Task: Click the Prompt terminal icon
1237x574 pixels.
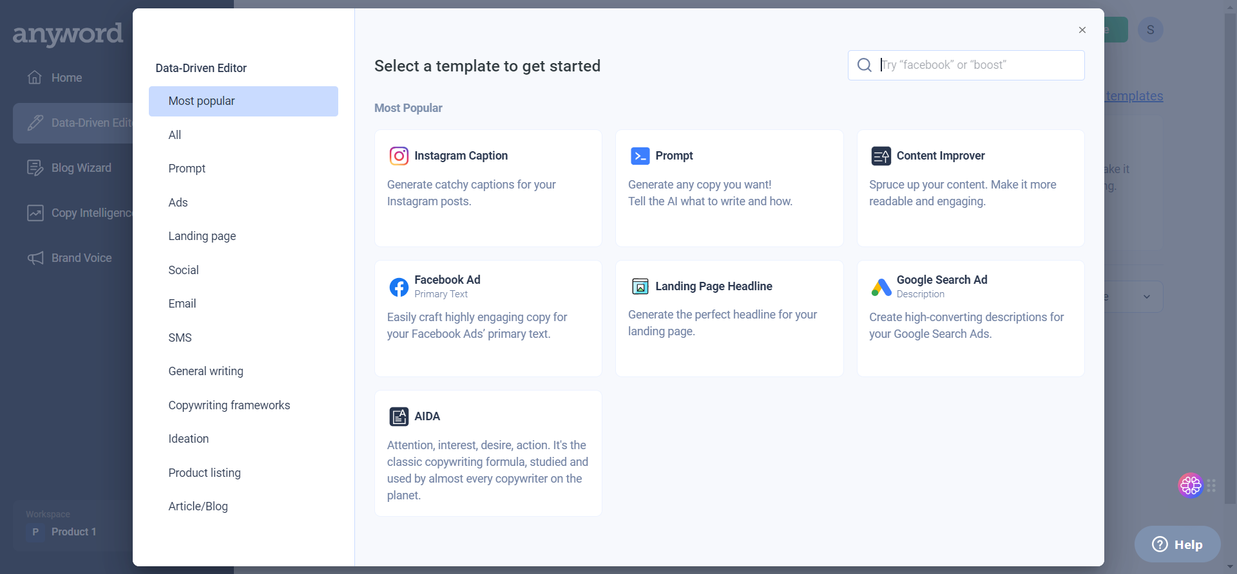Action: (640, 156)
